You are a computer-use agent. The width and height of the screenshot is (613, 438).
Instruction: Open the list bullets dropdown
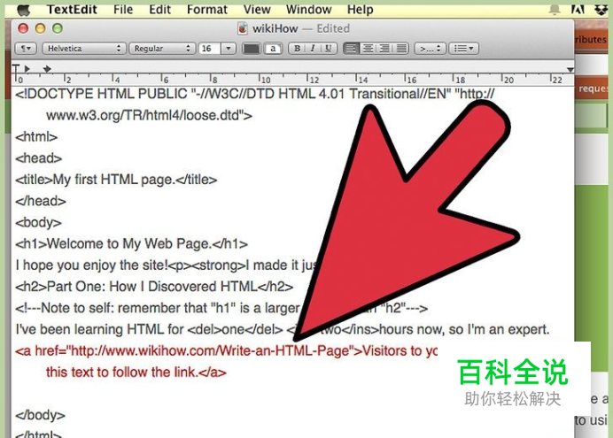pyautogui.click(x=463, y=49)
